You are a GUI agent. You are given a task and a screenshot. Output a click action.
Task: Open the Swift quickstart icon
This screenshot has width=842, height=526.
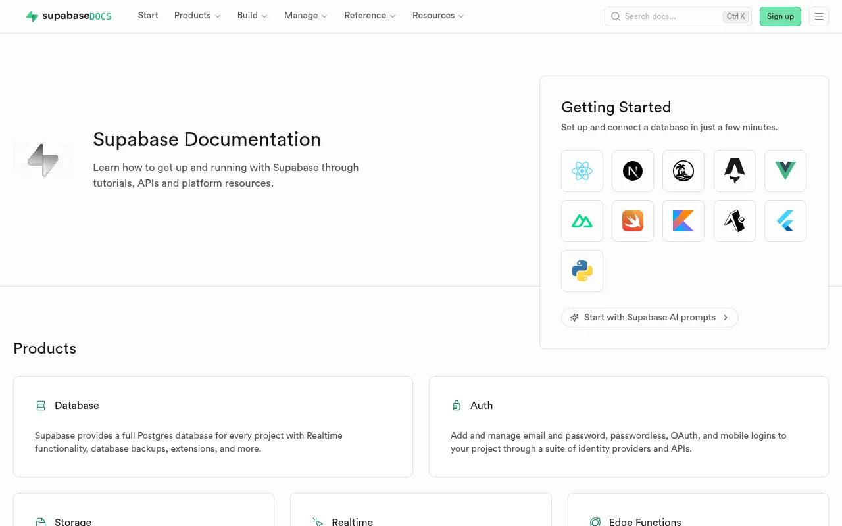click(x=633, y=221)
